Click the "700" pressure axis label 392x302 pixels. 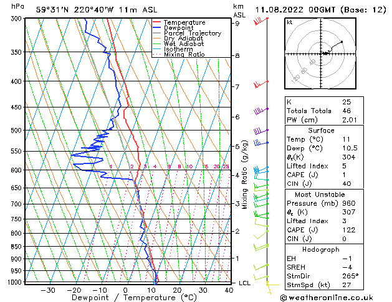pyautogui.click(x=17, y=204)
